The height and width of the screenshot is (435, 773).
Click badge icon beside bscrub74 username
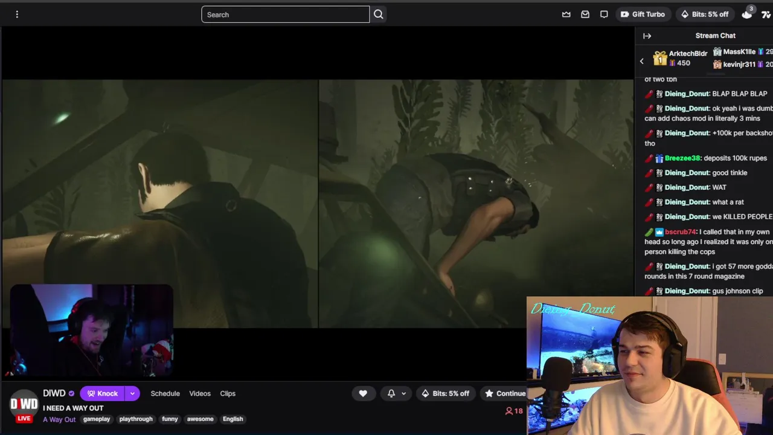pyautogui.click(x=659, y=232)
